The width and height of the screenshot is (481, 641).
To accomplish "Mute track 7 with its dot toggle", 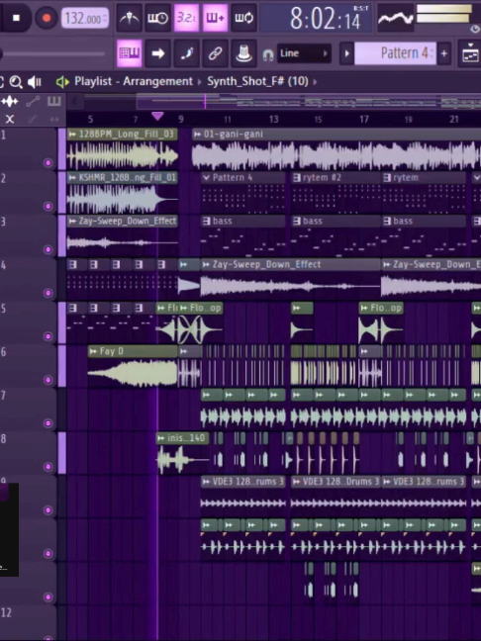I will (x=48, y=423).
